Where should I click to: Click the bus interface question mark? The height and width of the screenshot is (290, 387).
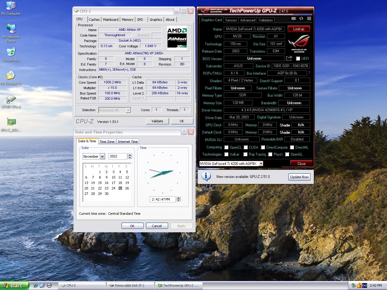(x=309, y=73)
